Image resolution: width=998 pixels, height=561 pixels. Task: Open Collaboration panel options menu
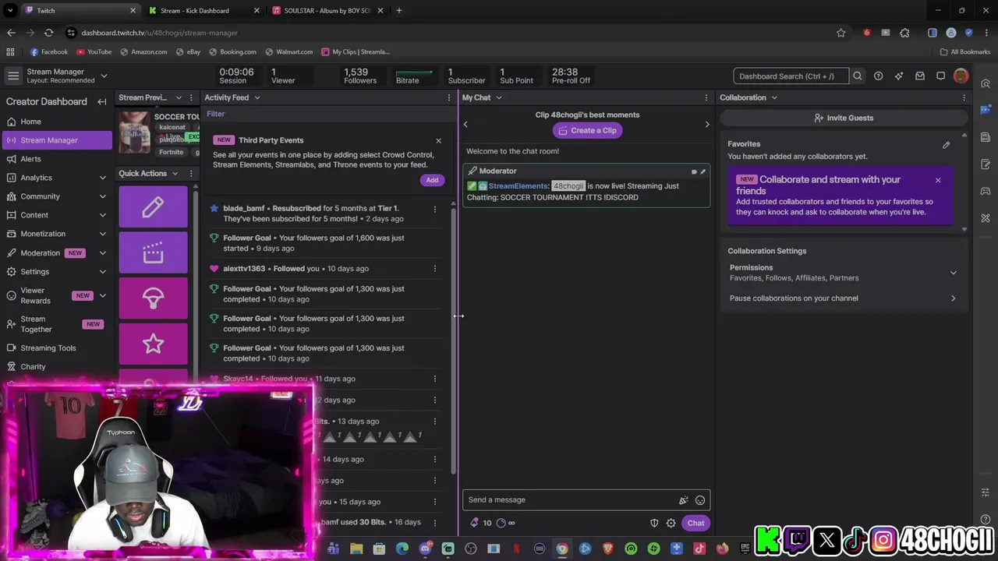pyautogui.click(x=964, y=97)
